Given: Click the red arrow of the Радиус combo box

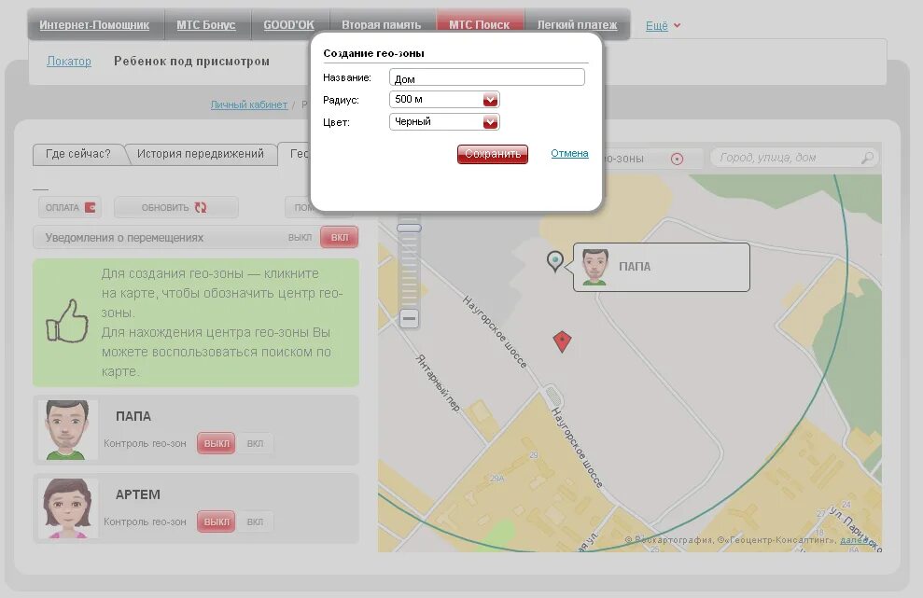Looking at the screenshot, I should (490, 100).
